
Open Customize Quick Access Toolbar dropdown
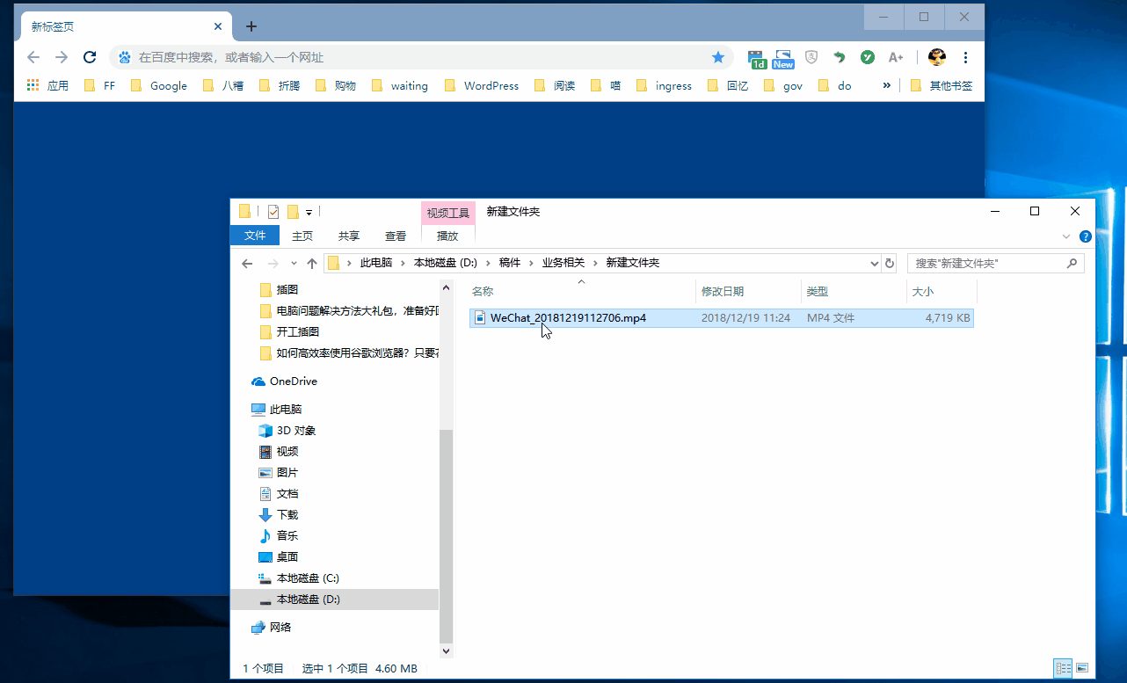pyautogui.click(x=309, y=211)
